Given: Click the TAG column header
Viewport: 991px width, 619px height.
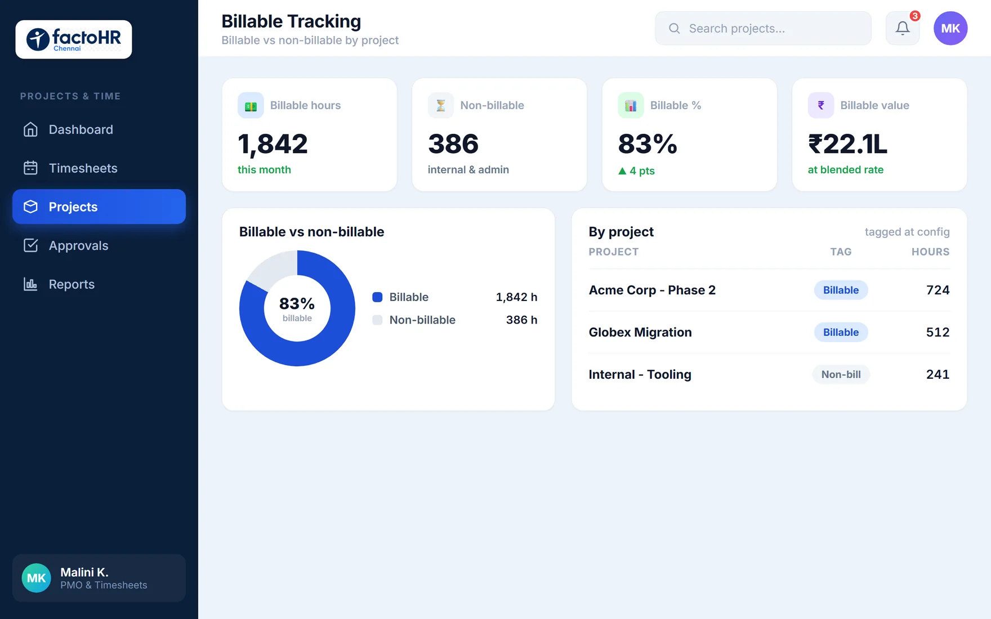Looking at the screenshot, I should pyautogui.click(x=841, y=252).
